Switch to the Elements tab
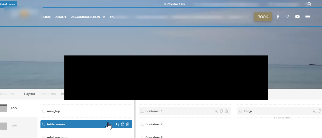322x138 pixels. 48,94
